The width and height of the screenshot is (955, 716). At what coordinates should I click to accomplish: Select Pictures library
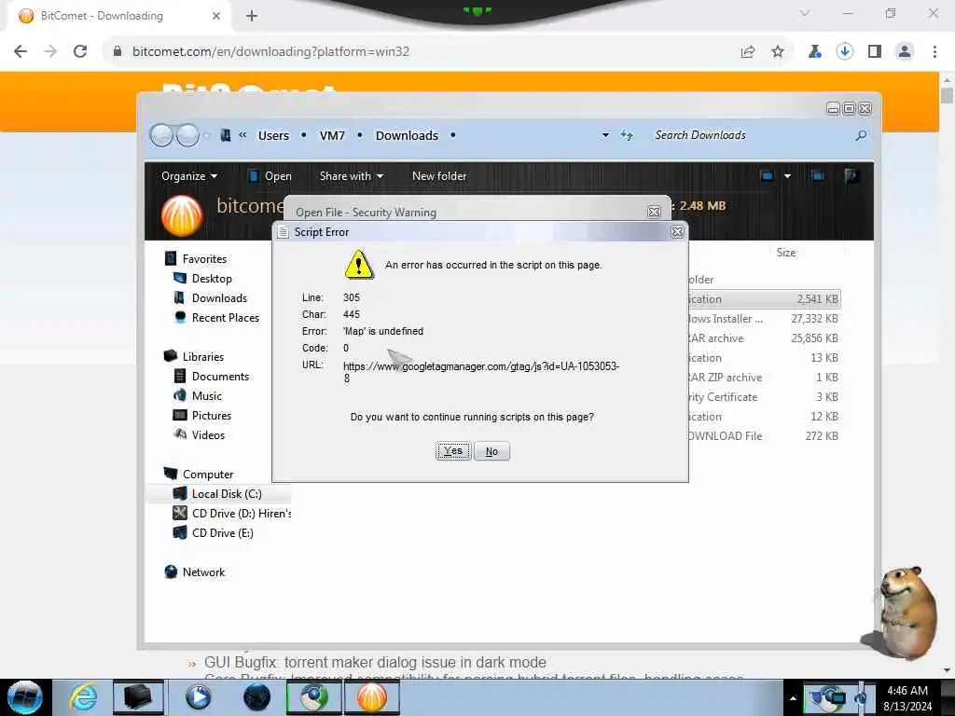212,415
